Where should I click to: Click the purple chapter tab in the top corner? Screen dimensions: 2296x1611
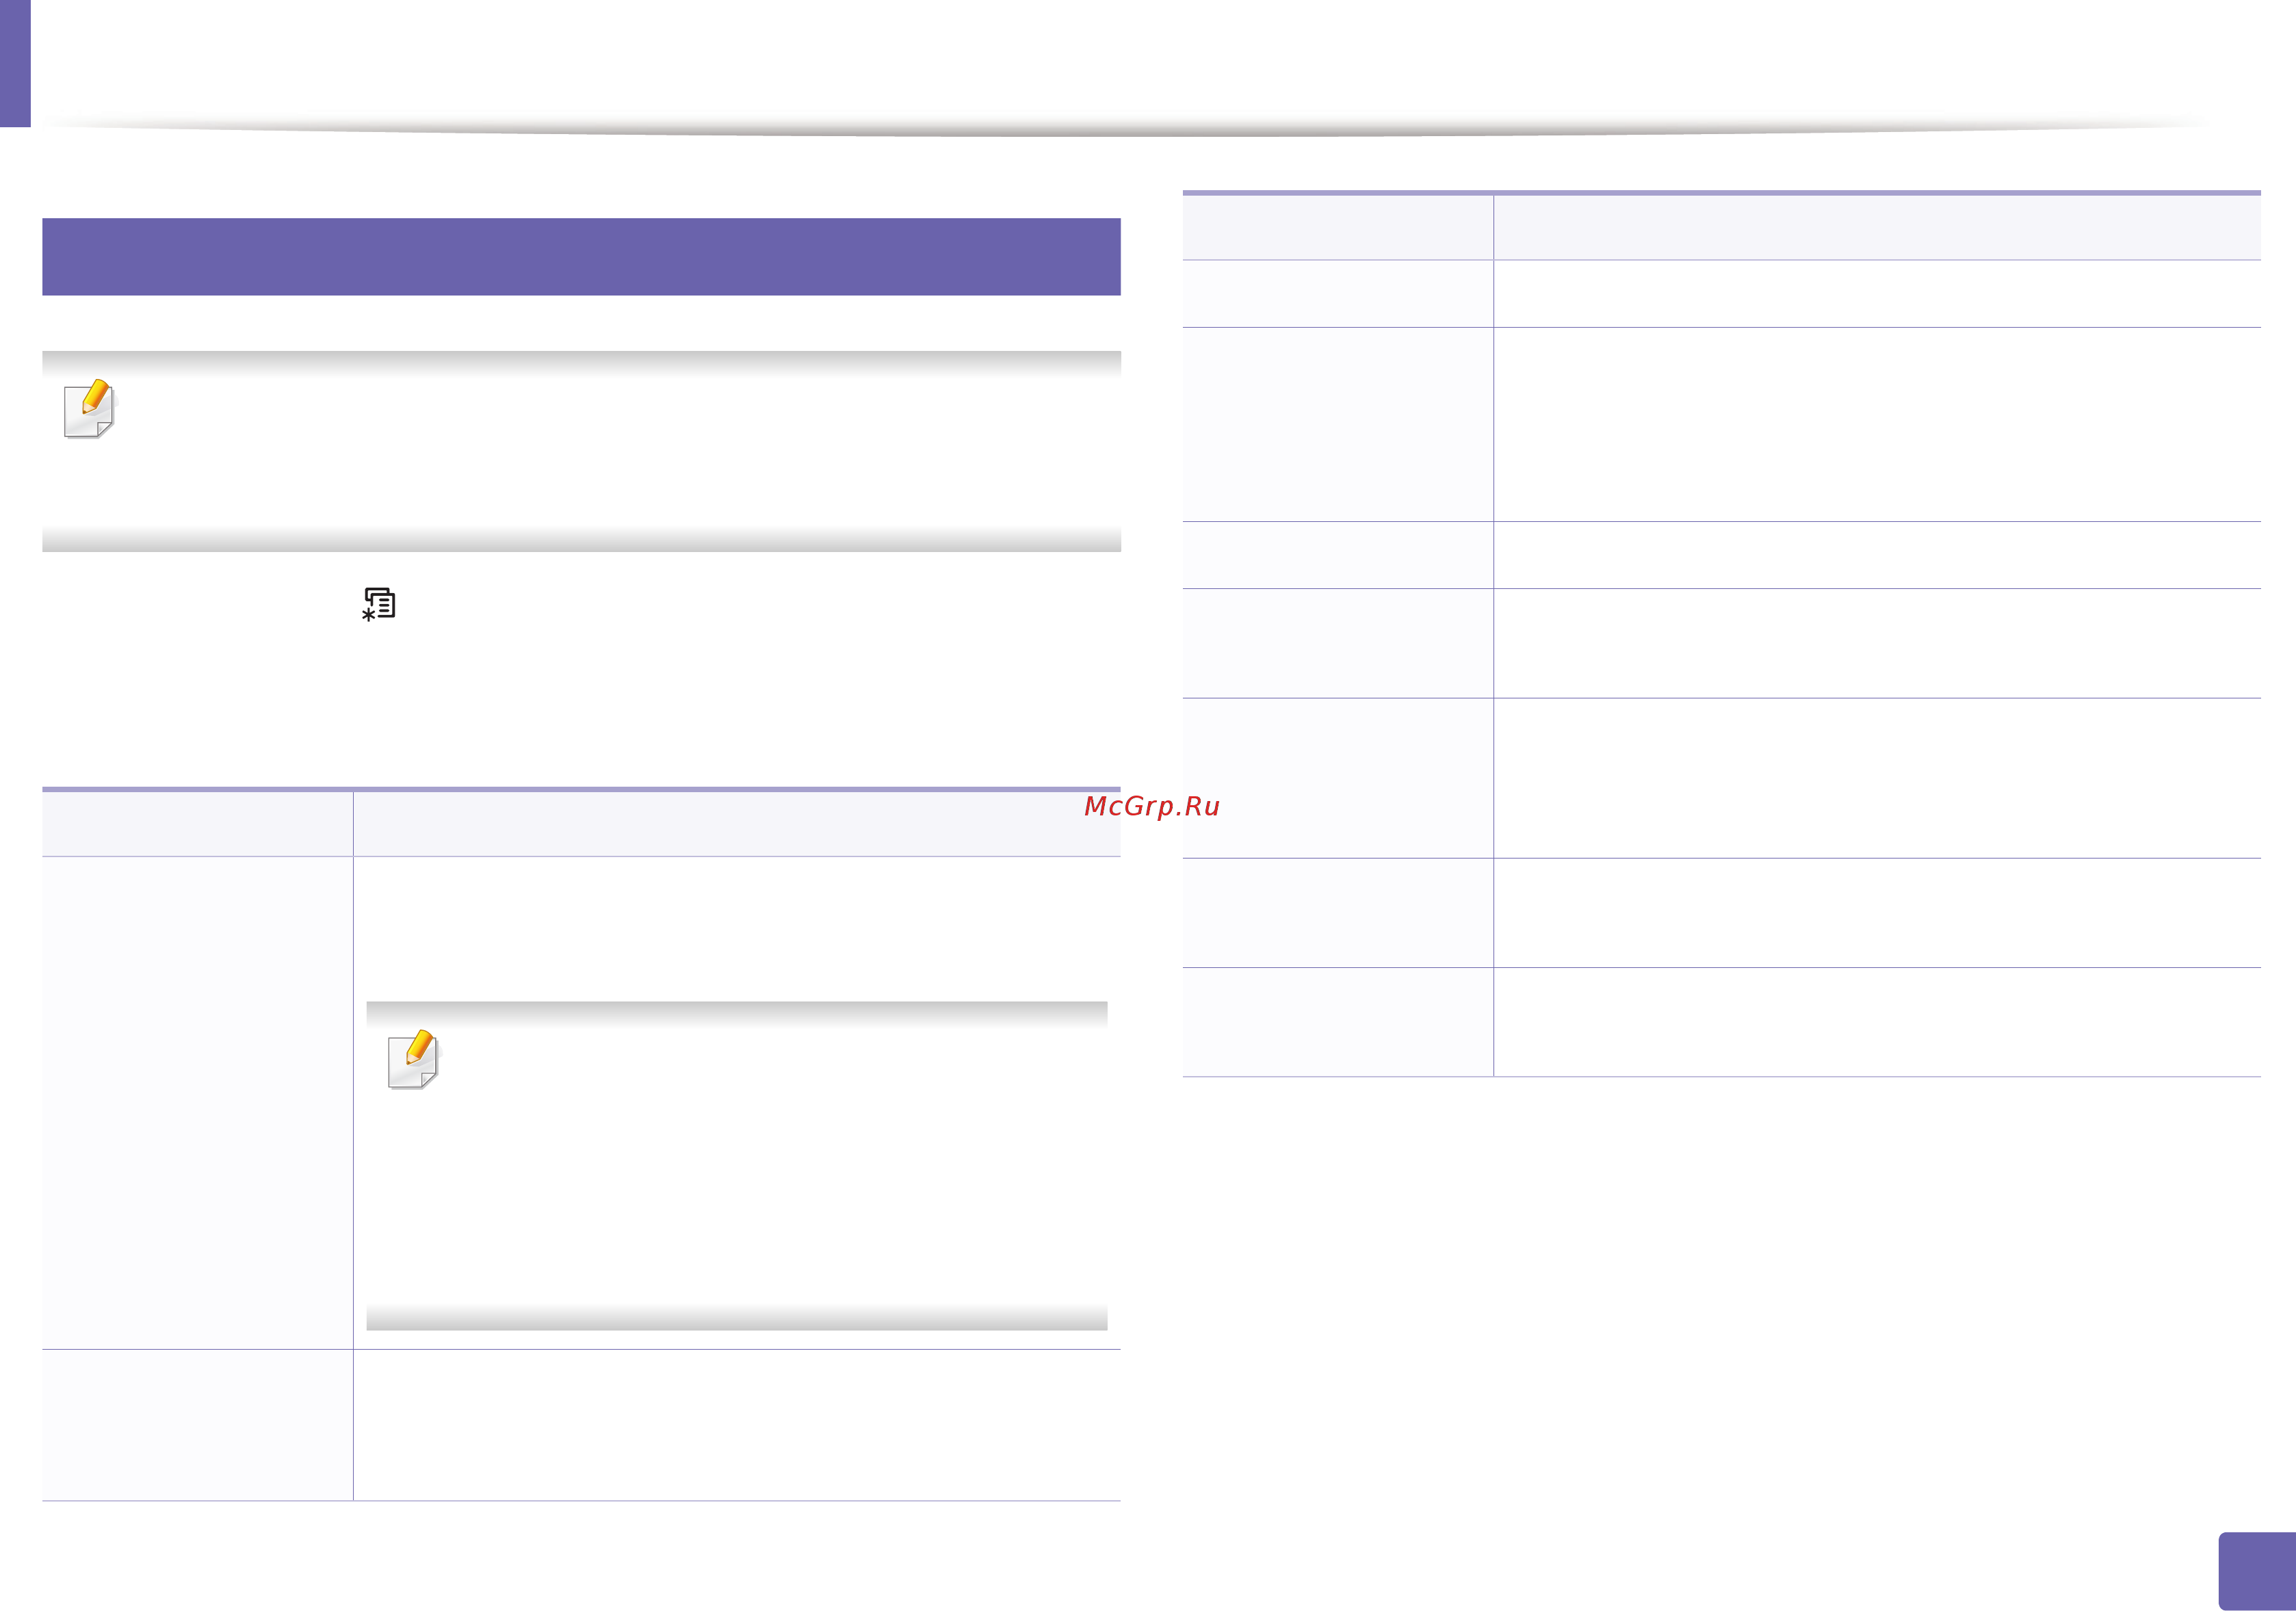point(15,63)
